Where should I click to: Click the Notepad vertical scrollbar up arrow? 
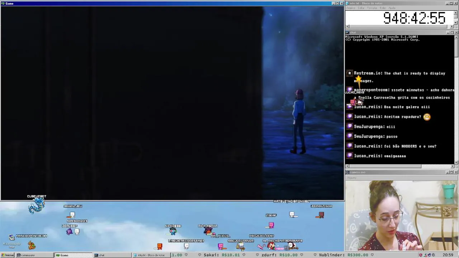(456, 12)
